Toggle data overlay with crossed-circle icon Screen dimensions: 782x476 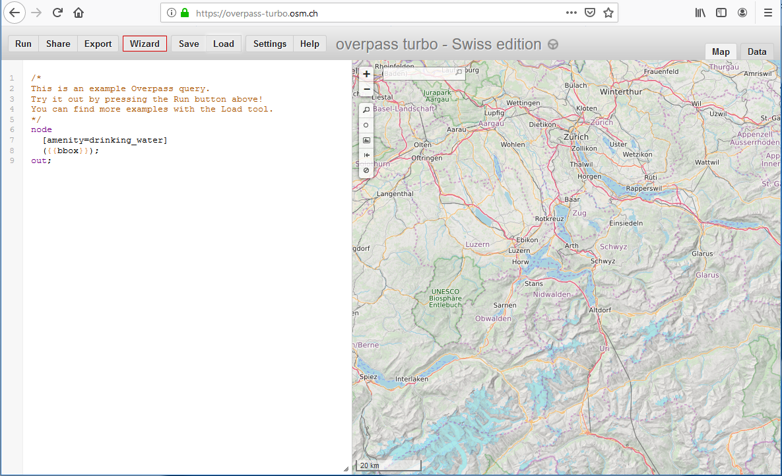click(x=366, y=170)
